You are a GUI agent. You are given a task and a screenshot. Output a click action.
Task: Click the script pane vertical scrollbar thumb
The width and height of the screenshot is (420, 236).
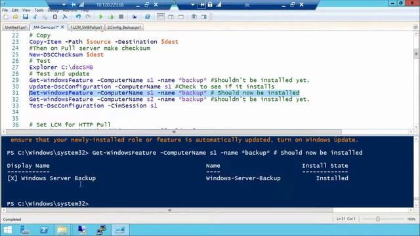click(416, 53)
